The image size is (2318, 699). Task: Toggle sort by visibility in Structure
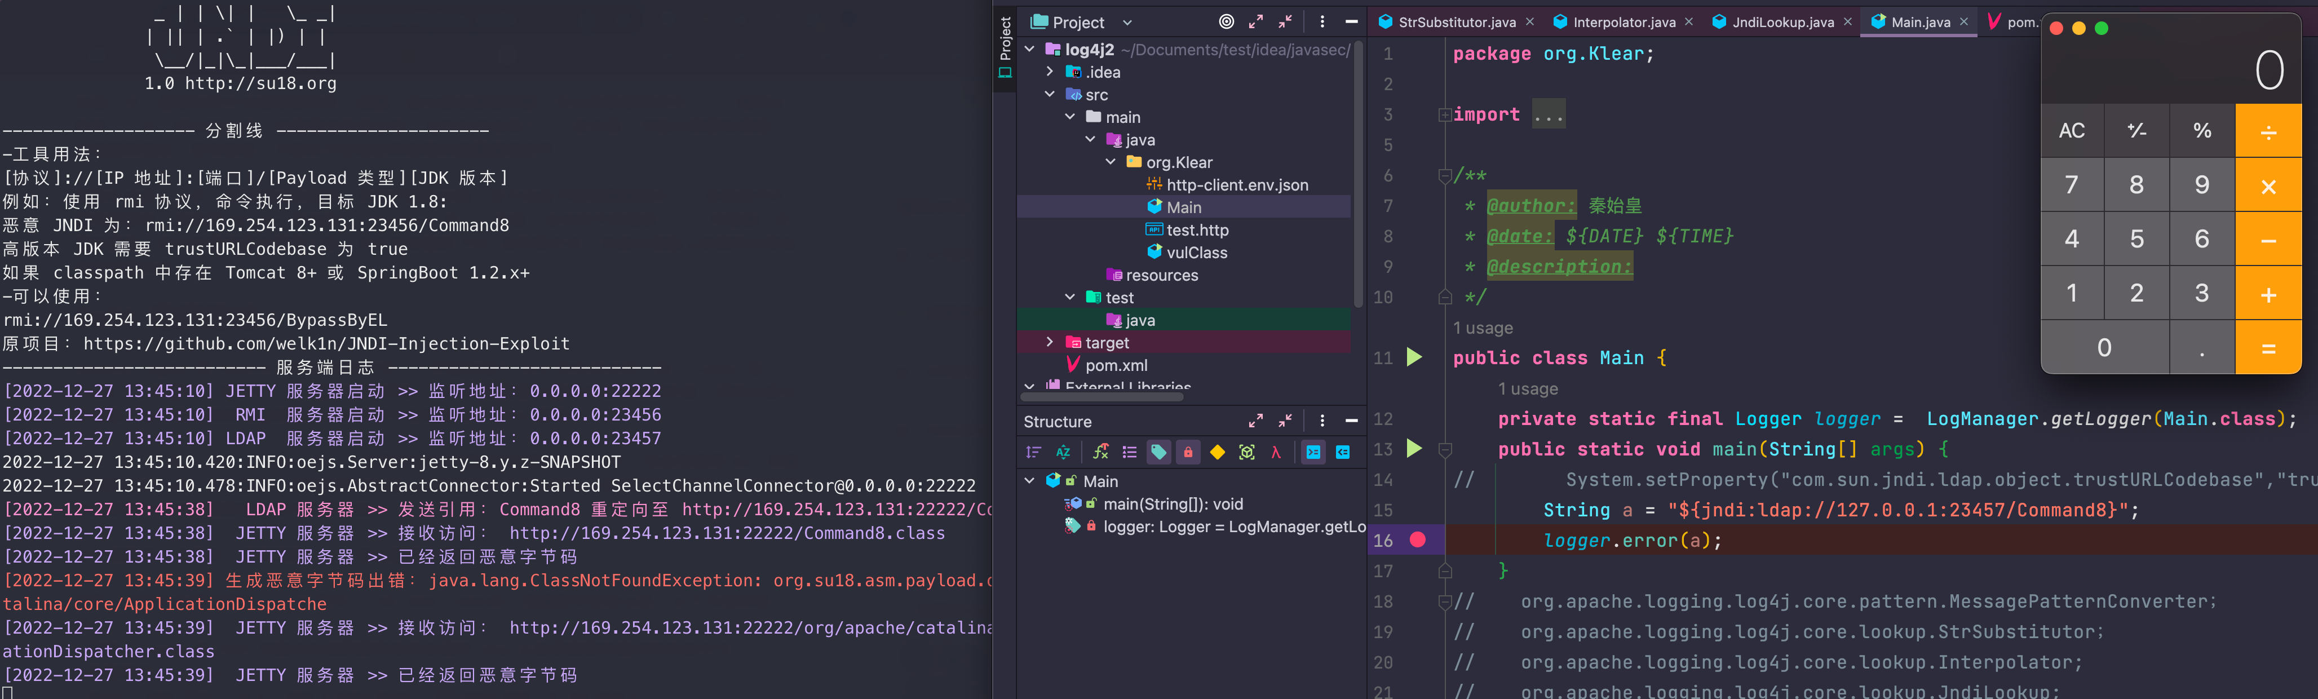coord(1033,453)
